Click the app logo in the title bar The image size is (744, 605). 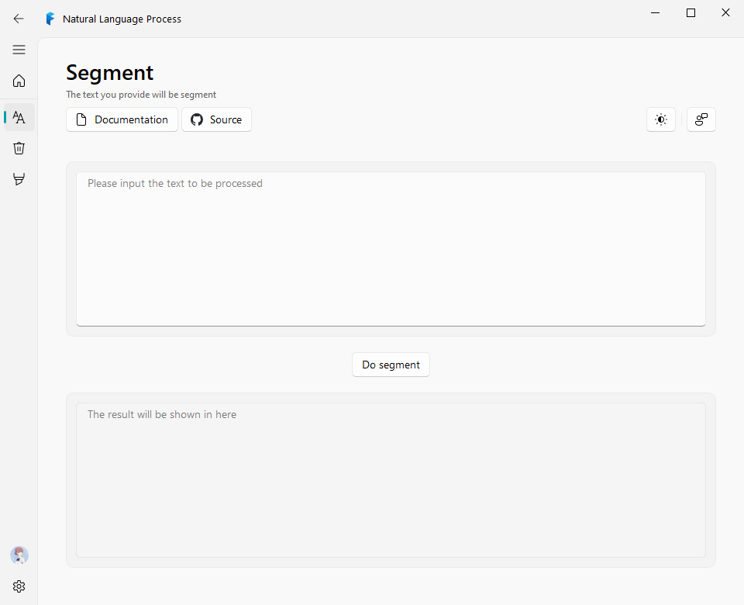point(50,19)
